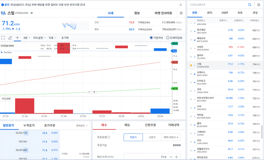The height and width of the screenshot is (160, 264).
Task: Select the crosshair cursor tool
Action: pyautogui.click(x=17, y=38)
